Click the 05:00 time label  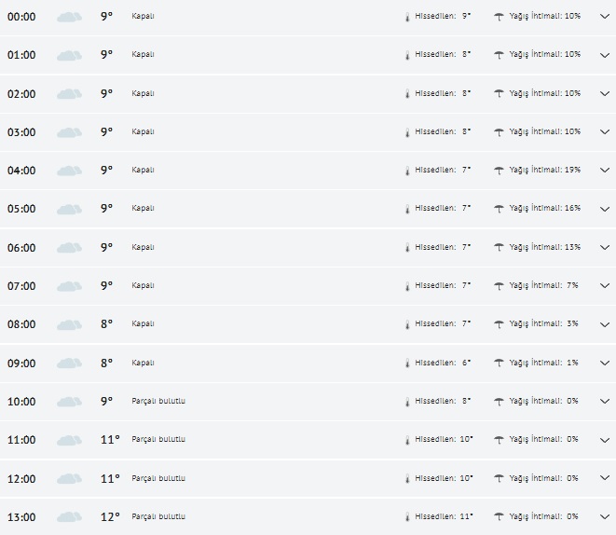point(21,210)
